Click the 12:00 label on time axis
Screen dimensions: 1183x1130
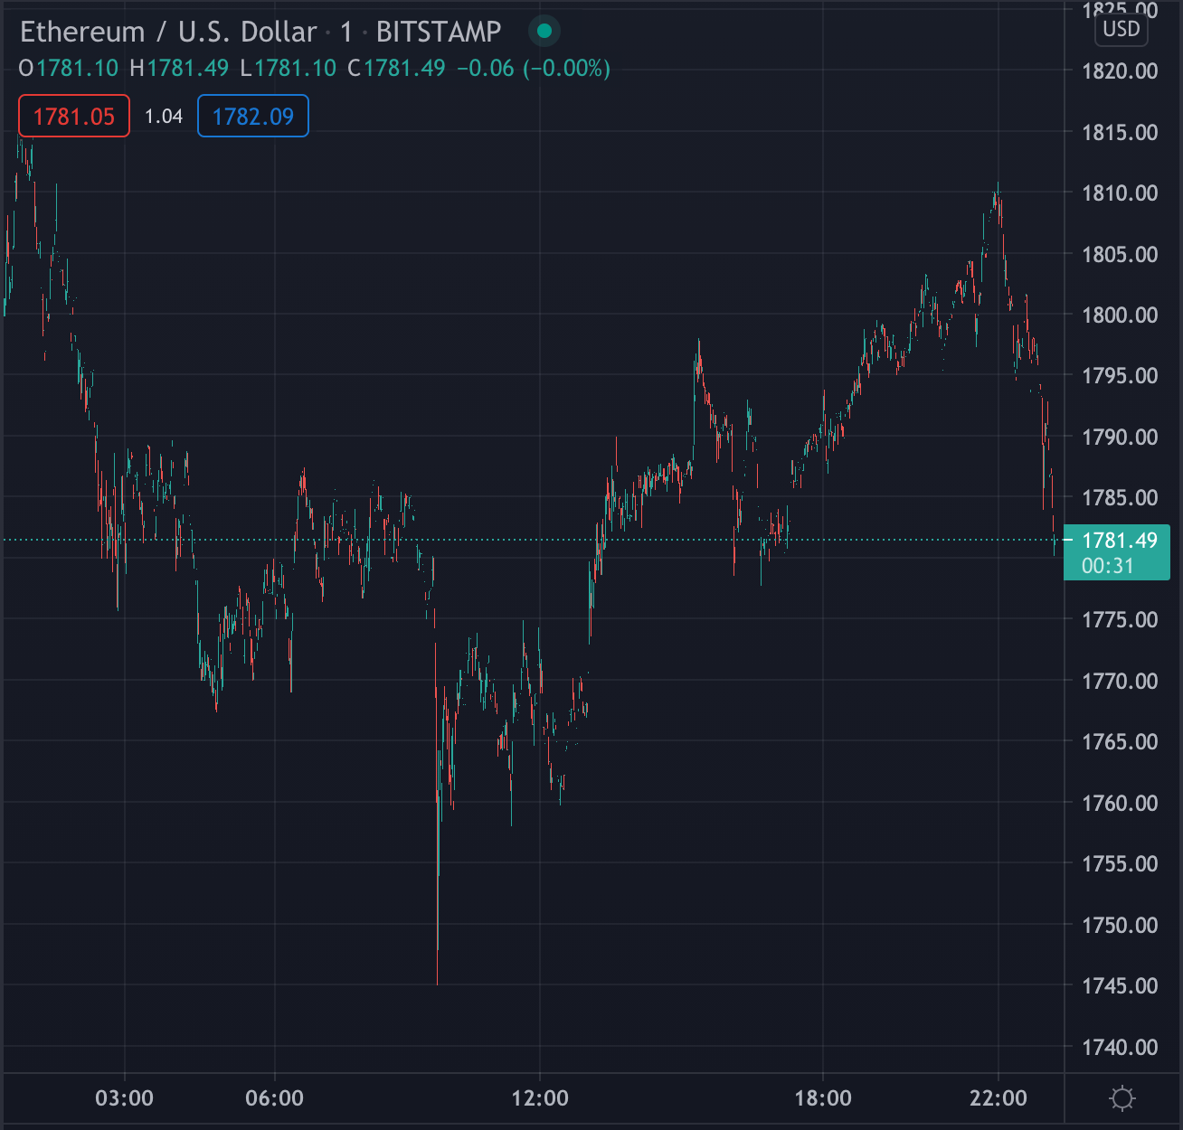tap(540, 1098)
